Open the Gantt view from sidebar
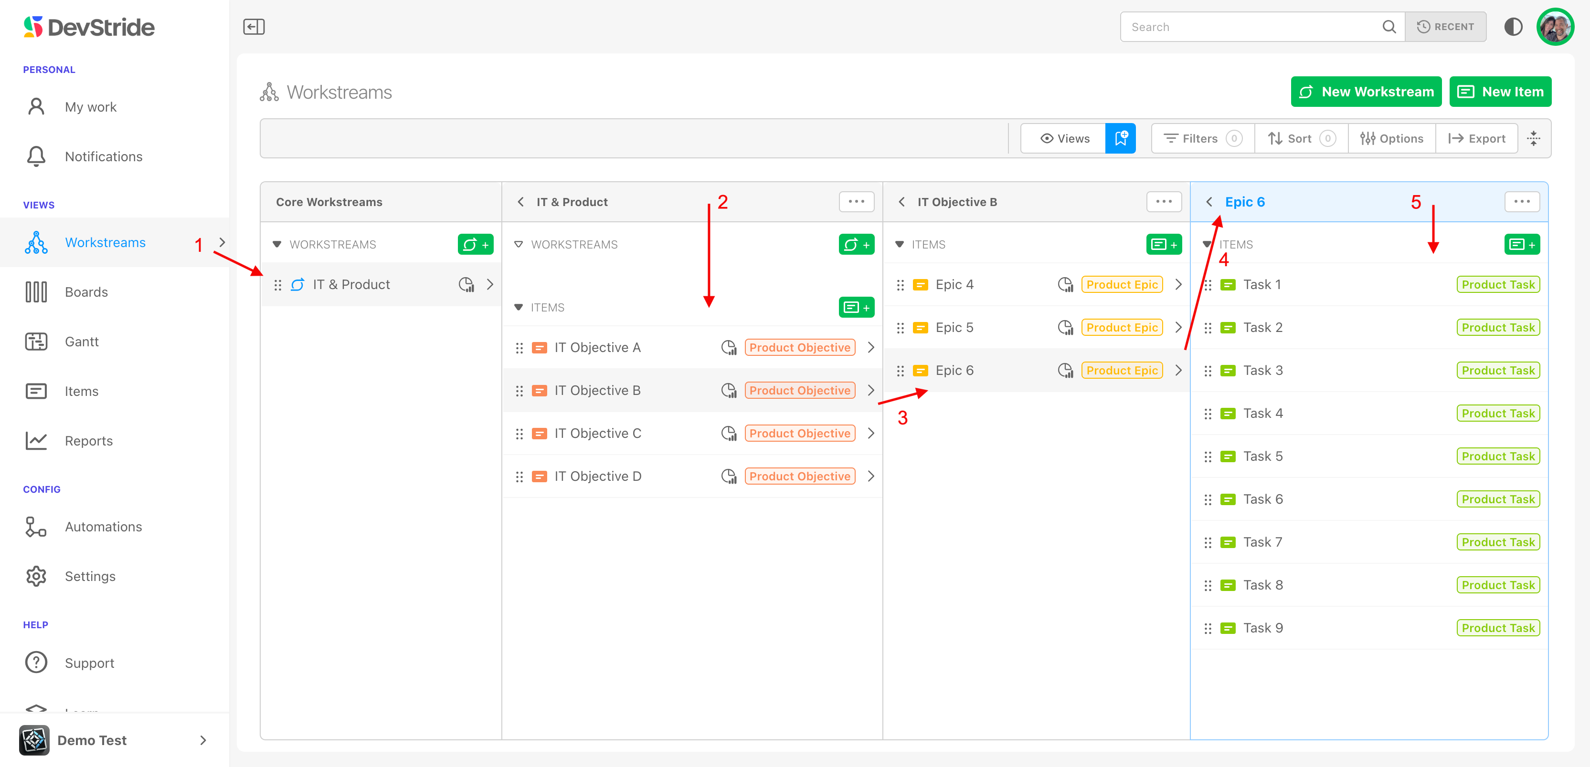This screenshot has height=767, width=1590. (x=82, y=342)
